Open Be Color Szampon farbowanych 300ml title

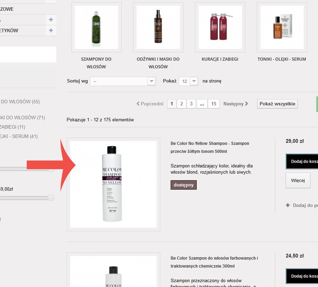tap(214, 262)
